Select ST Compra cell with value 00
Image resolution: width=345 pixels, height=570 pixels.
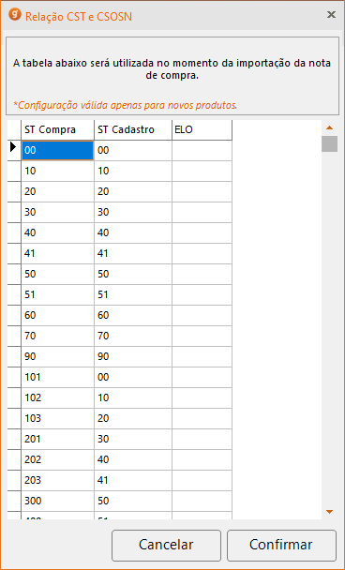tap(58, 150)
